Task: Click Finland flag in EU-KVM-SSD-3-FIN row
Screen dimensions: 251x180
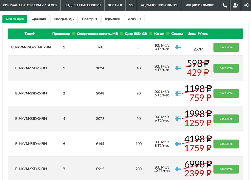Action: [177, 118]
